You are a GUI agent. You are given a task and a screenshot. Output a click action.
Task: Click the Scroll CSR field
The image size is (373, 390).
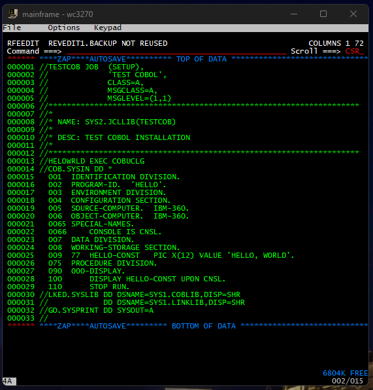[354, 51]
